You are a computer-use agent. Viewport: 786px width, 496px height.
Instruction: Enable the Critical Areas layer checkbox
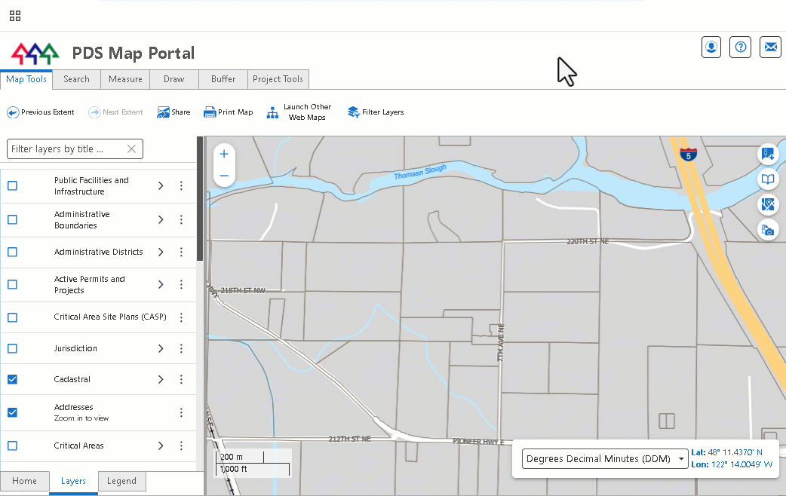pyautogui.click(x=13, y=446)
